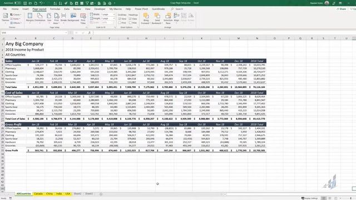Image resolution: width=356 pixels, height=200 pixels.
Task: Open the Canada worksheet tab
Action: click(38, 194)
